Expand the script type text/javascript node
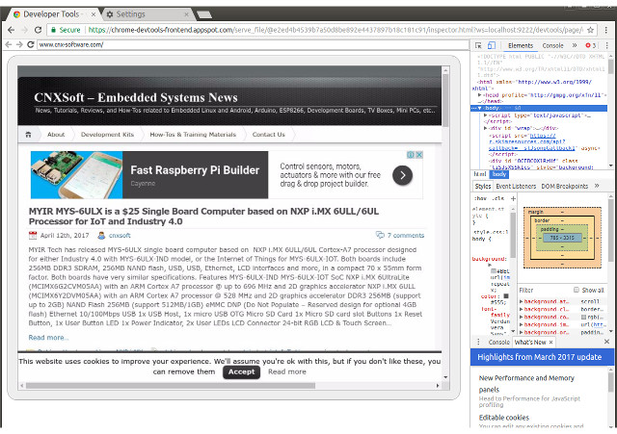The width and height of the screenshot is (617, 434). (x=486, y=115)
